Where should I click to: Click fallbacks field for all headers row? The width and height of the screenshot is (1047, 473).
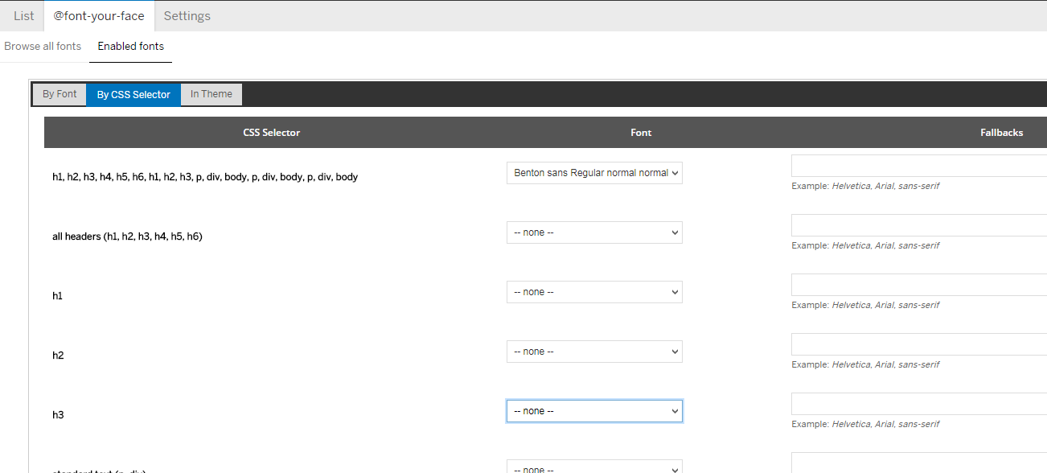[x=919, y=225]
